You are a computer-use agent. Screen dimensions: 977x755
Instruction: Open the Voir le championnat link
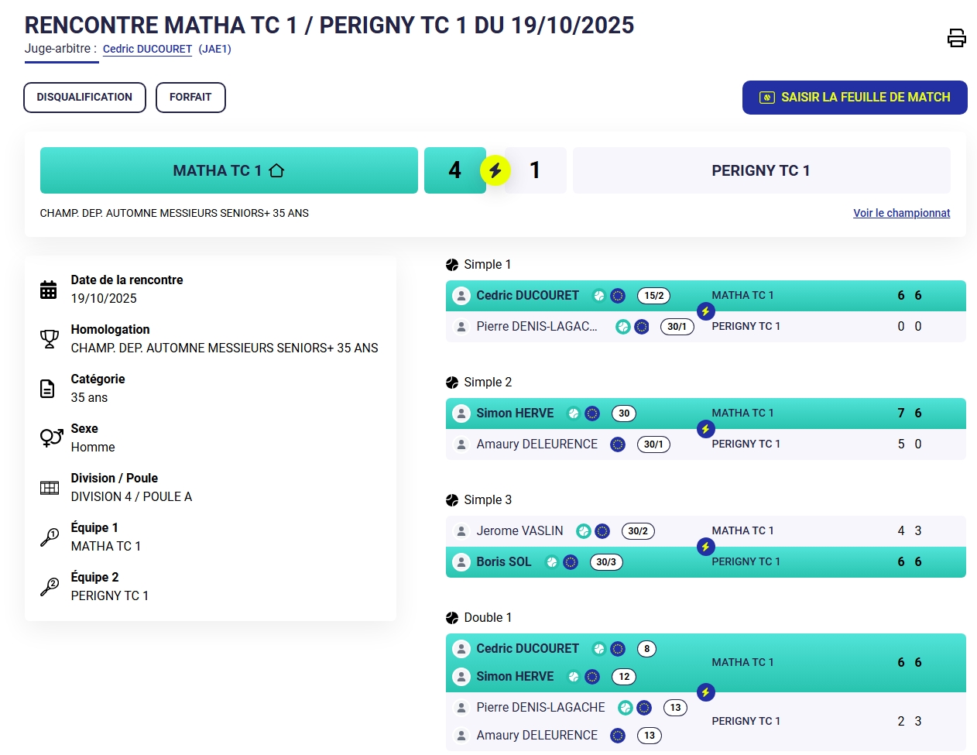pos(901,213)
